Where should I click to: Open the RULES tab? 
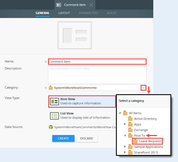point(111,13)
